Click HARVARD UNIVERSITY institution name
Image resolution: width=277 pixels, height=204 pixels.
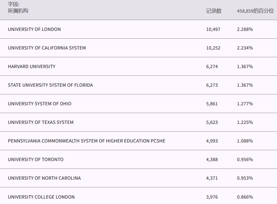[x=32, y=66]
